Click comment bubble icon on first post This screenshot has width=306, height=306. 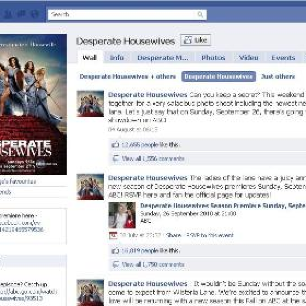[x=116, y=159]
